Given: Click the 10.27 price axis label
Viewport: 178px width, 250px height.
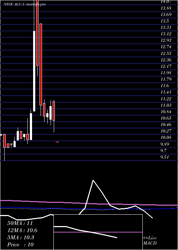Looking at the screenshot, I should pyautogui.click(x=166, y=131).
